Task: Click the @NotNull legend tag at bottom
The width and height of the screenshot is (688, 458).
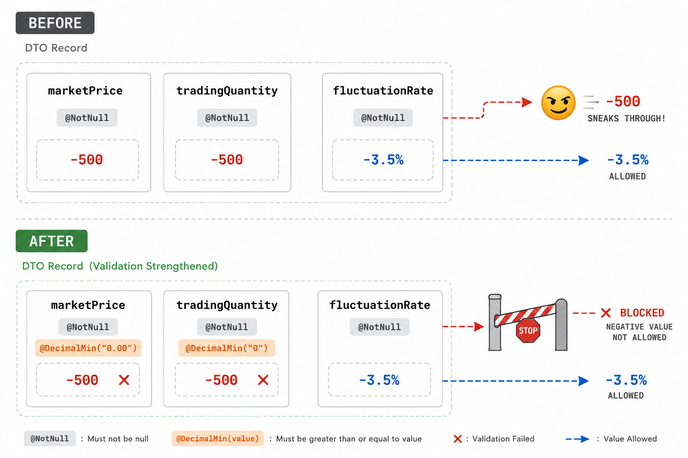Action: (x=50, y=439)
